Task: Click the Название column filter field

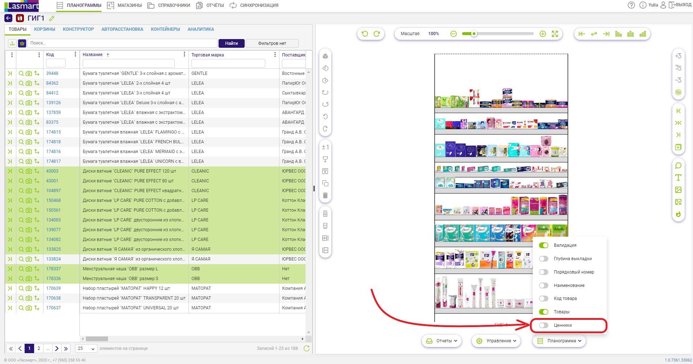Action: (x=129, y=63)
